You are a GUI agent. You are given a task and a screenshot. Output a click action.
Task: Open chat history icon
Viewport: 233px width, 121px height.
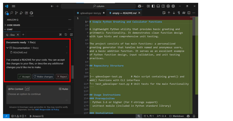[66, 35]
